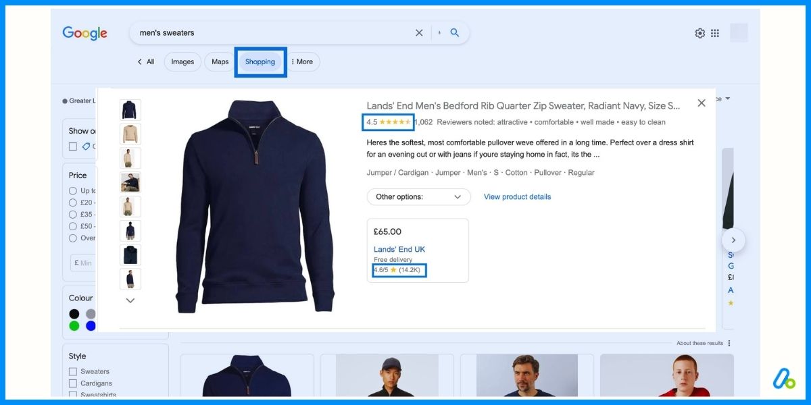Click the £65.00 price text
This screenshot has width=811, height=405.
[387, 232]
